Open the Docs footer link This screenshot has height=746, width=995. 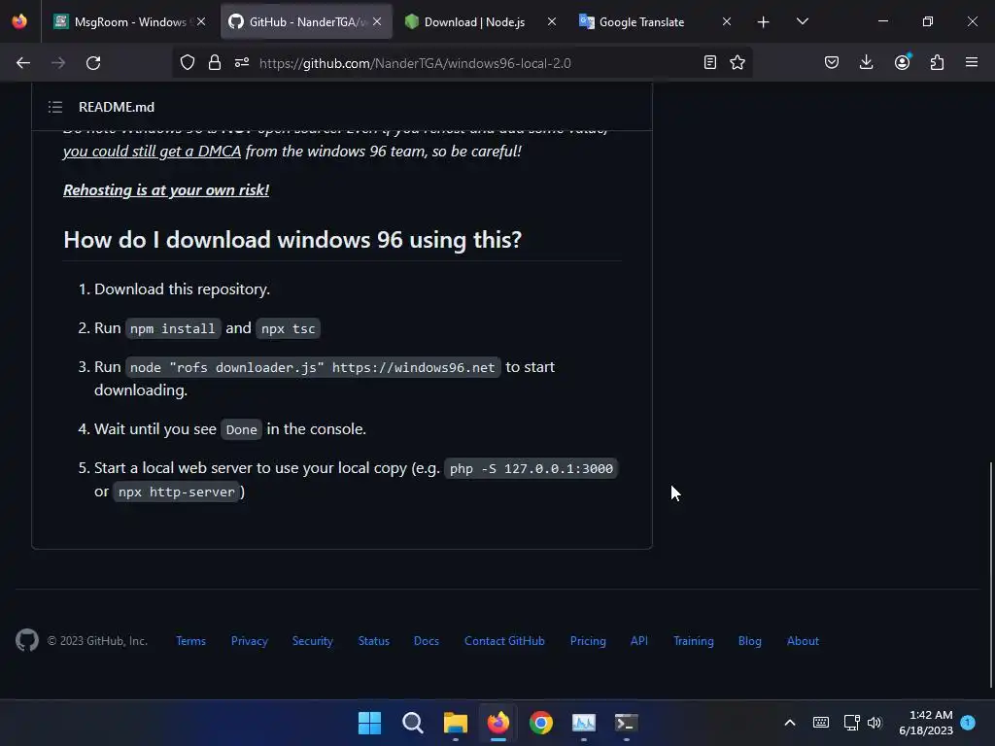427,641
